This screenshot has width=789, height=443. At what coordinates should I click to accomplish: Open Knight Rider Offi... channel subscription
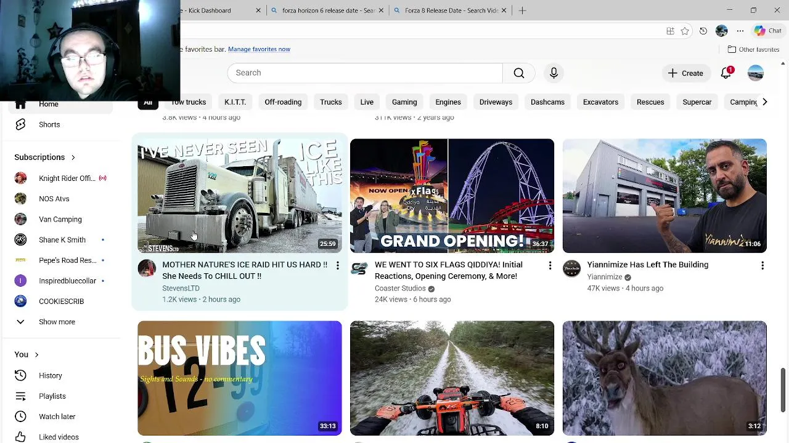[60, 178]
